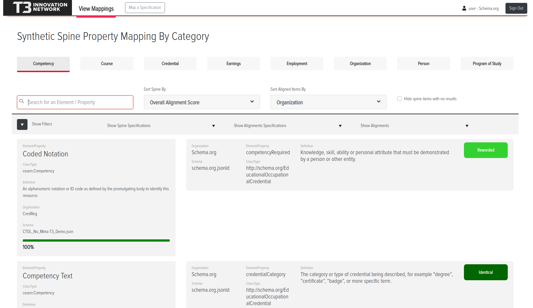Click the CTDL_No_Meta-T3_Demo.json schema text
The image size is (533, 308).
(48, 232)
